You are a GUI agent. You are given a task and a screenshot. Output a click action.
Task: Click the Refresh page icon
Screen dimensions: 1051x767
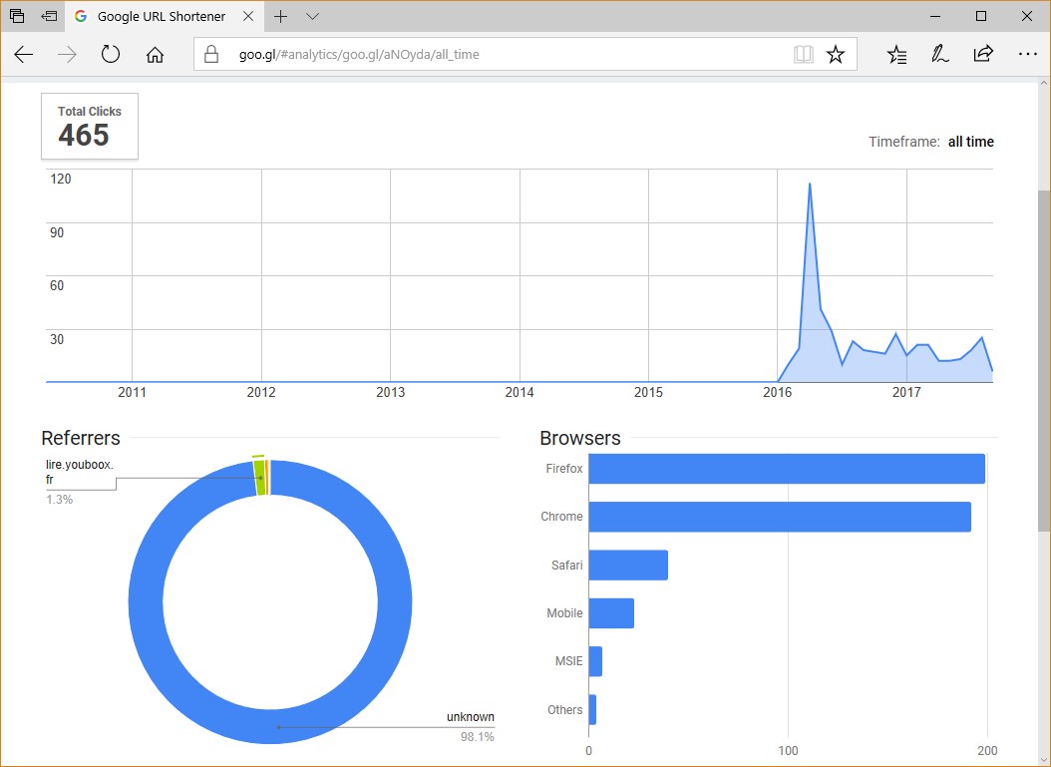[x=111, y=55]
